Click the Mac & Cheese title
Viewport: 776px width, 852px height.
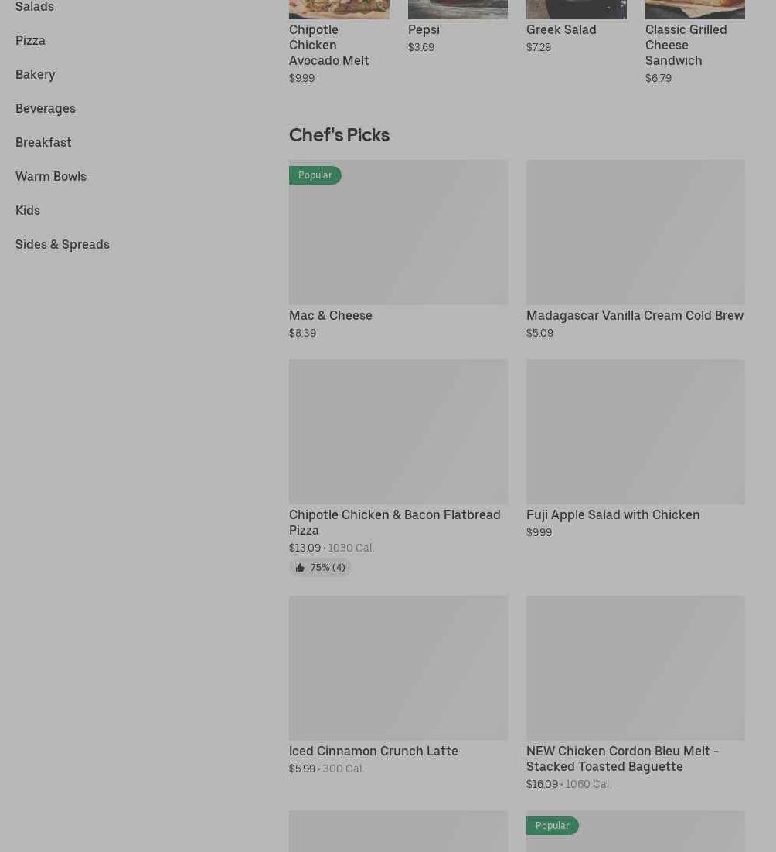331,316
